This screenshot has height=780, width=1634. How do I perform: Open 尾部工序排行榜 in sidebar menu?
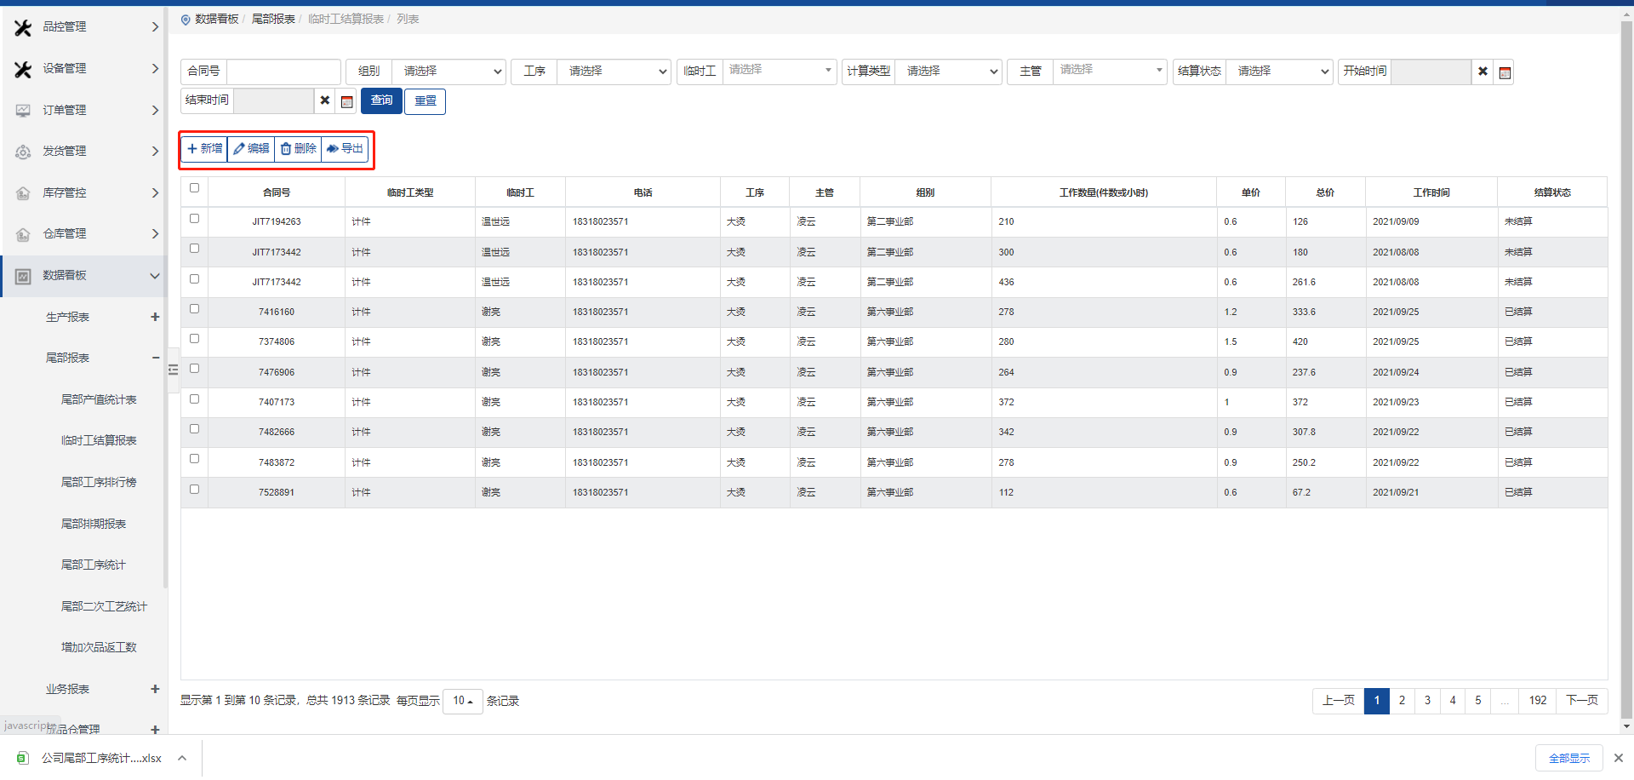pos(99,482)
